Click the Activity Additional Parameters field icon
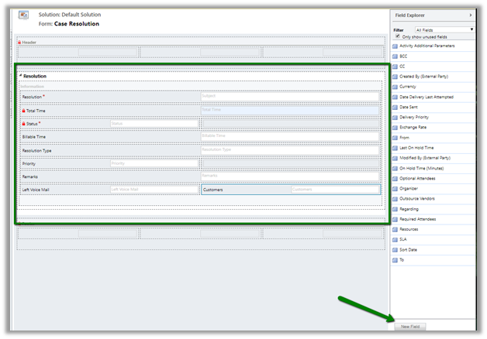Viewport: 487px width, 339px height. click(395, 46)
